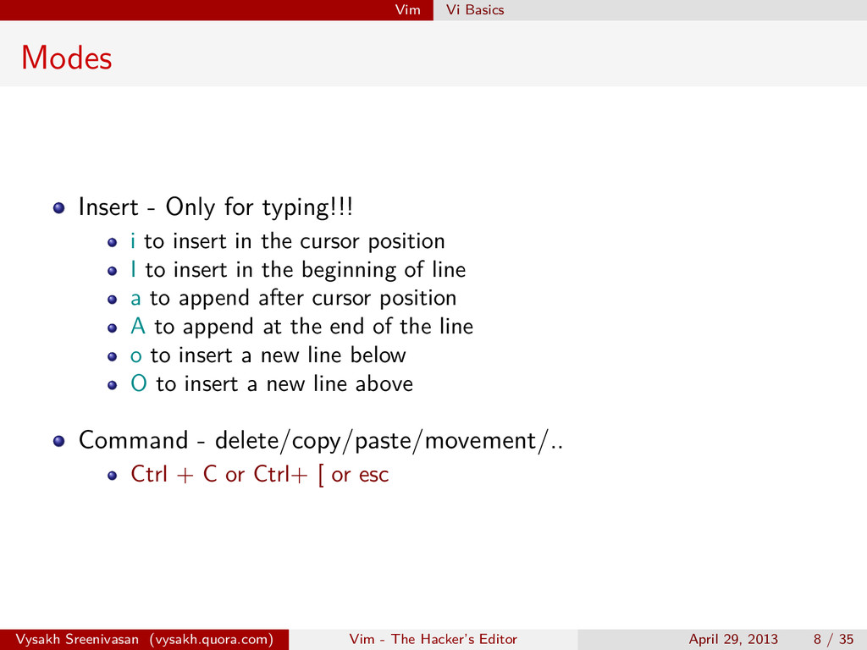867x650 pixels.
Task: Click the 8 / 35 page number
Action: pyautogui.click(x=834, y=640)
